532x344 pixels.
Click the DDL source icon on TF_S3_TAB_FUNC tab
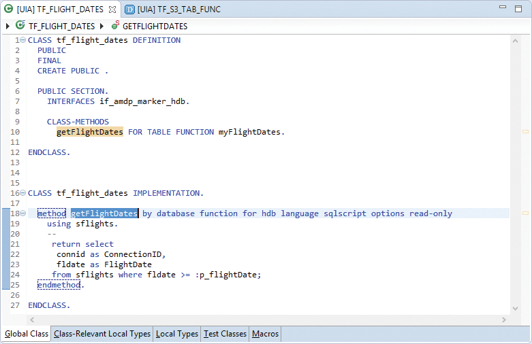tap(129, 10)
